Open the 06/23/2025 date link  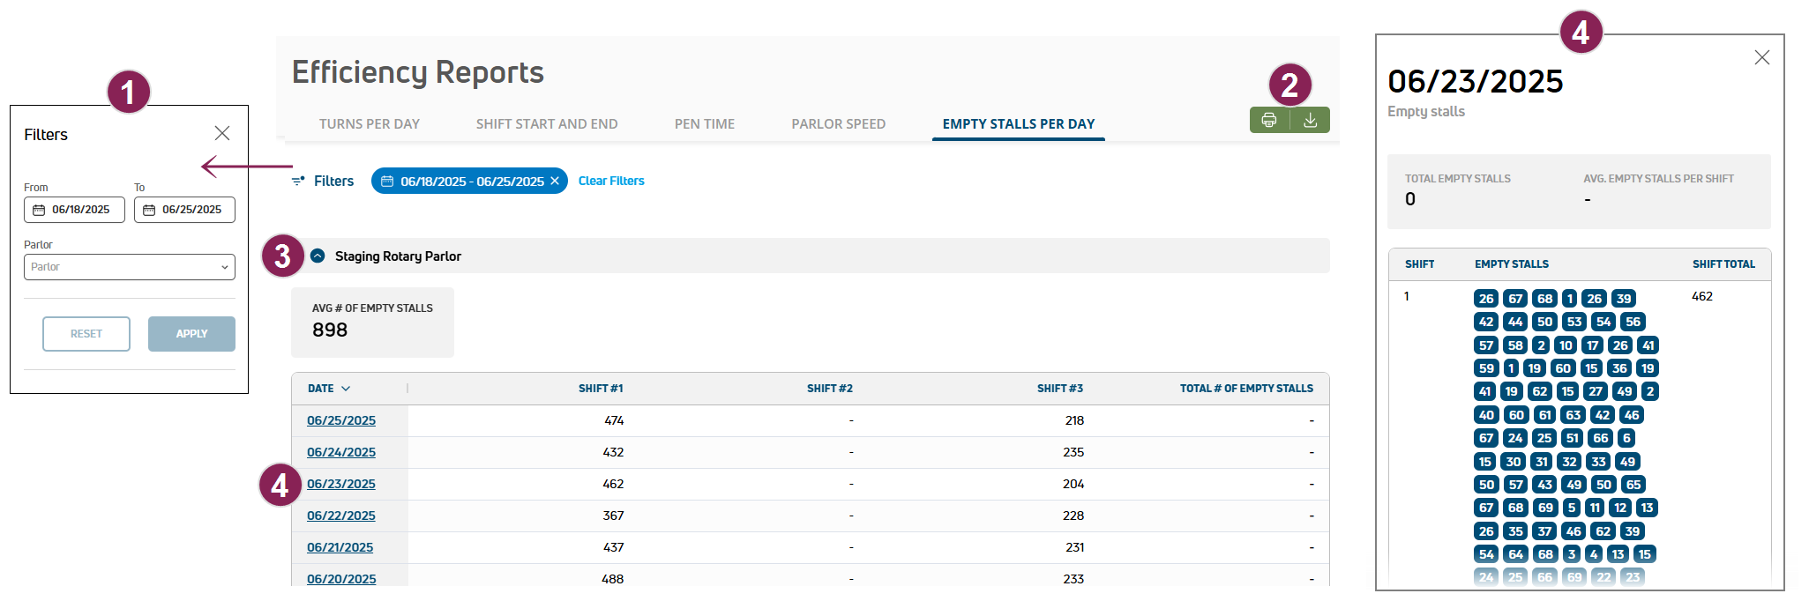pos(341,484)
